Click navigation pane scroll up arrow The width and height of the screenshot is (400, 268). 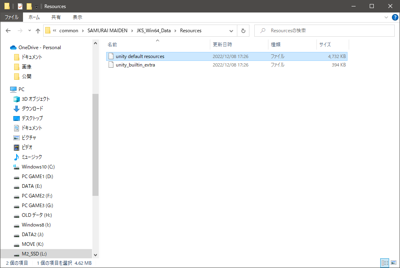(x=95, y=43)
